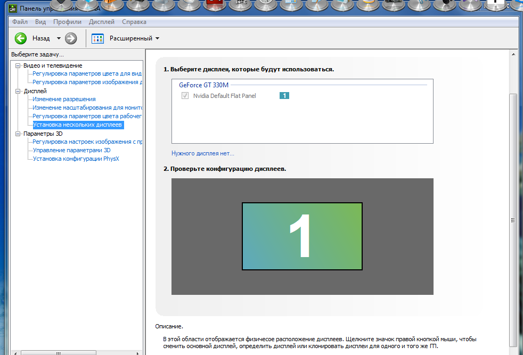Click the gray Forward arrow icon
Image resolution: width=523 pixels, height=355 pixels.
(71, 38)
